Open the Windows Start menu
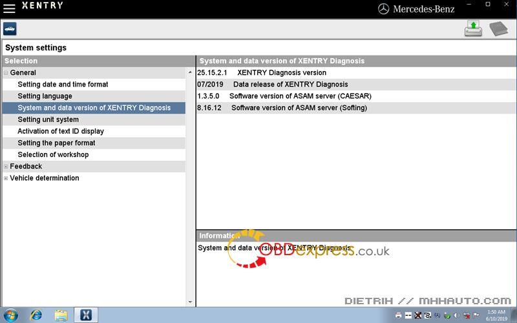The width and height of the screenshot is (517, 323). pyautogui.click(x=12, y=315)
